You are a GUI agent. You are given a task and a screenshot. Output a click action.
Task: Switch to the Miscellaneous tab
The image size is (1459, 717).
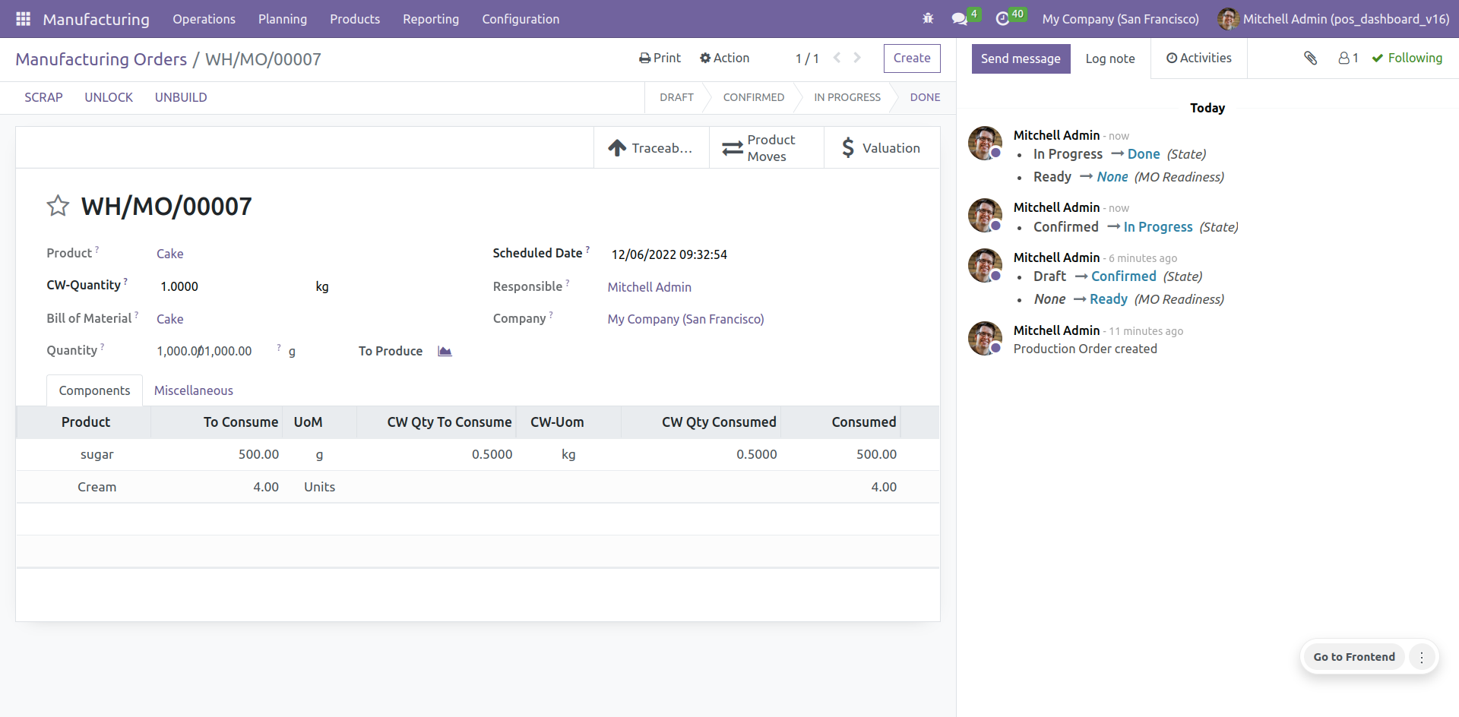click(194, 390)
